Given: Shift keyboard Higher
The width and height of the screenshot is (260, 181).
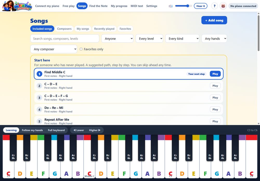Looking at the screenshot, I should pyautogui.click(x=95, y=130).
